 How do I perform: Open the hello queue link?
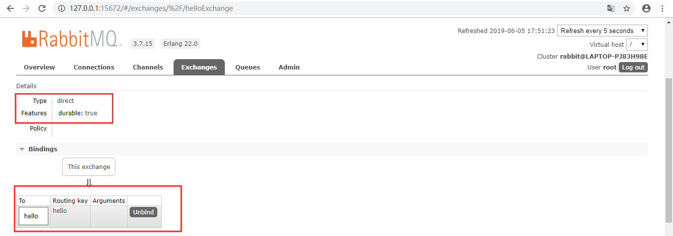pos(31,216)
